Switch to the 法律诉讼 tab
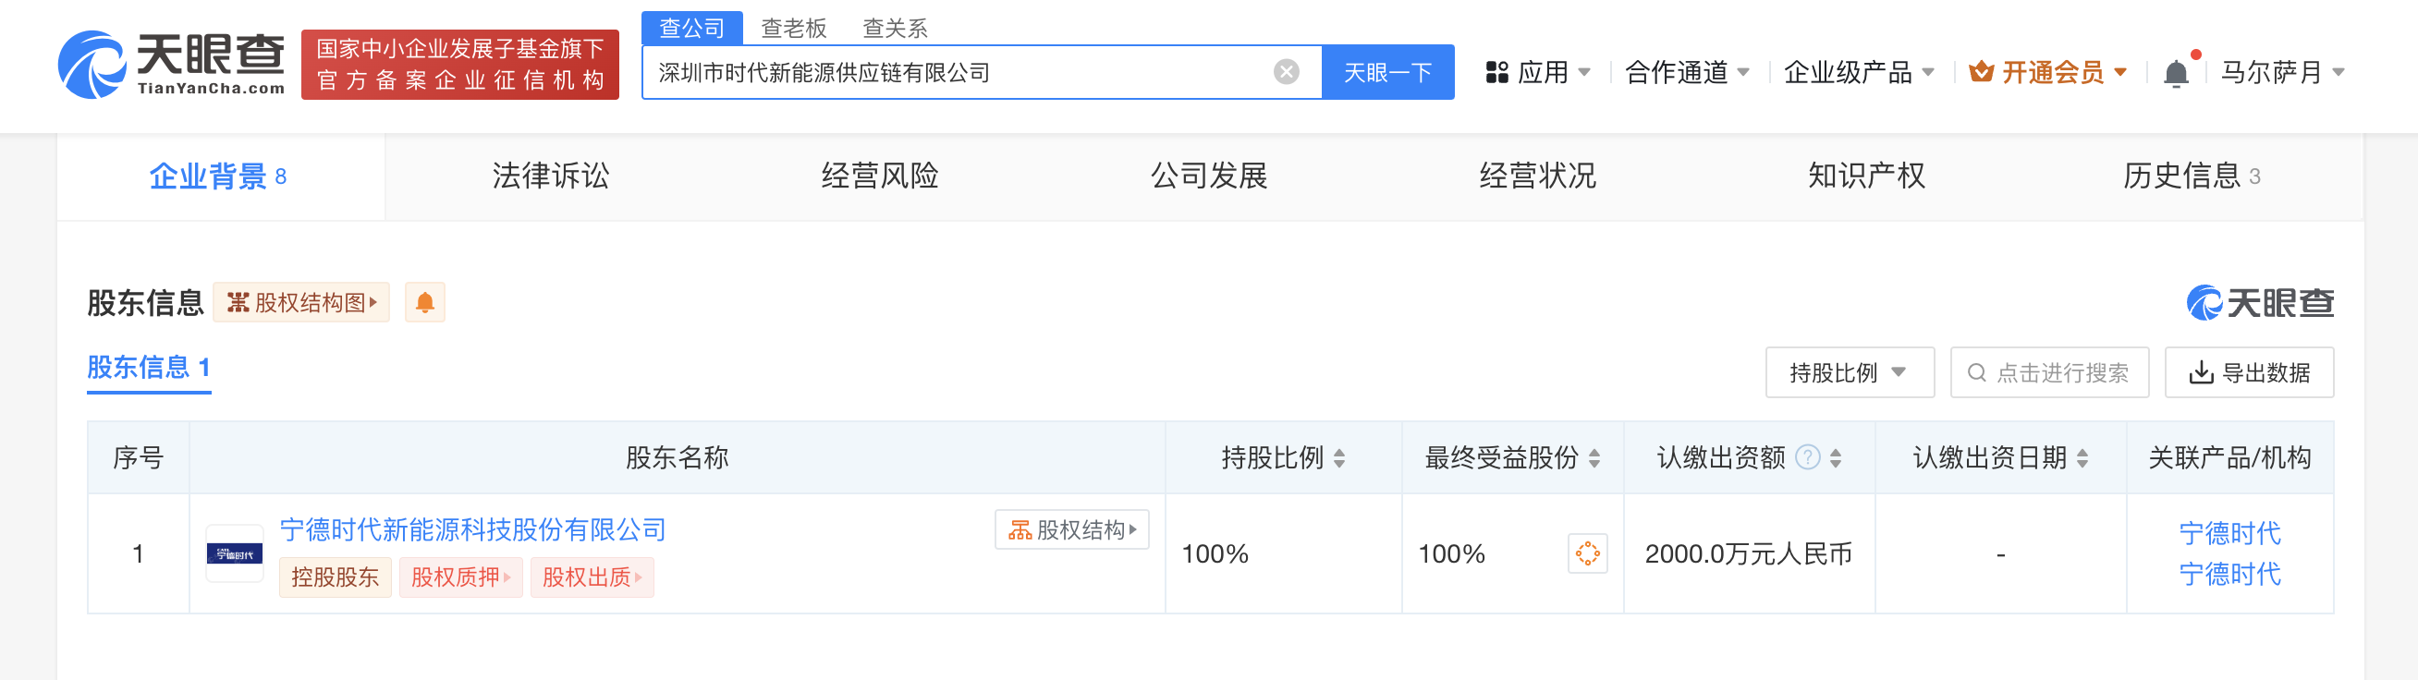Image resolution: width=2418 pixels, height=680 pixels. [x=551, y=176]
